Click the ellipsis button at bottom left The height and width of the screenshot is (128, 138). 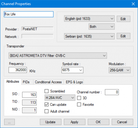9,122
